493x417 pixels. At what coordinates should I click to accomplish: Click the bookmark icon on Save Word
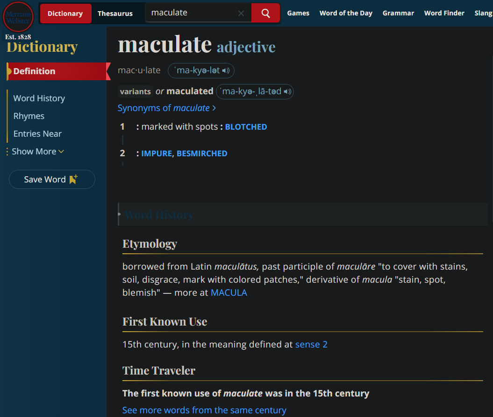[73, 179]
